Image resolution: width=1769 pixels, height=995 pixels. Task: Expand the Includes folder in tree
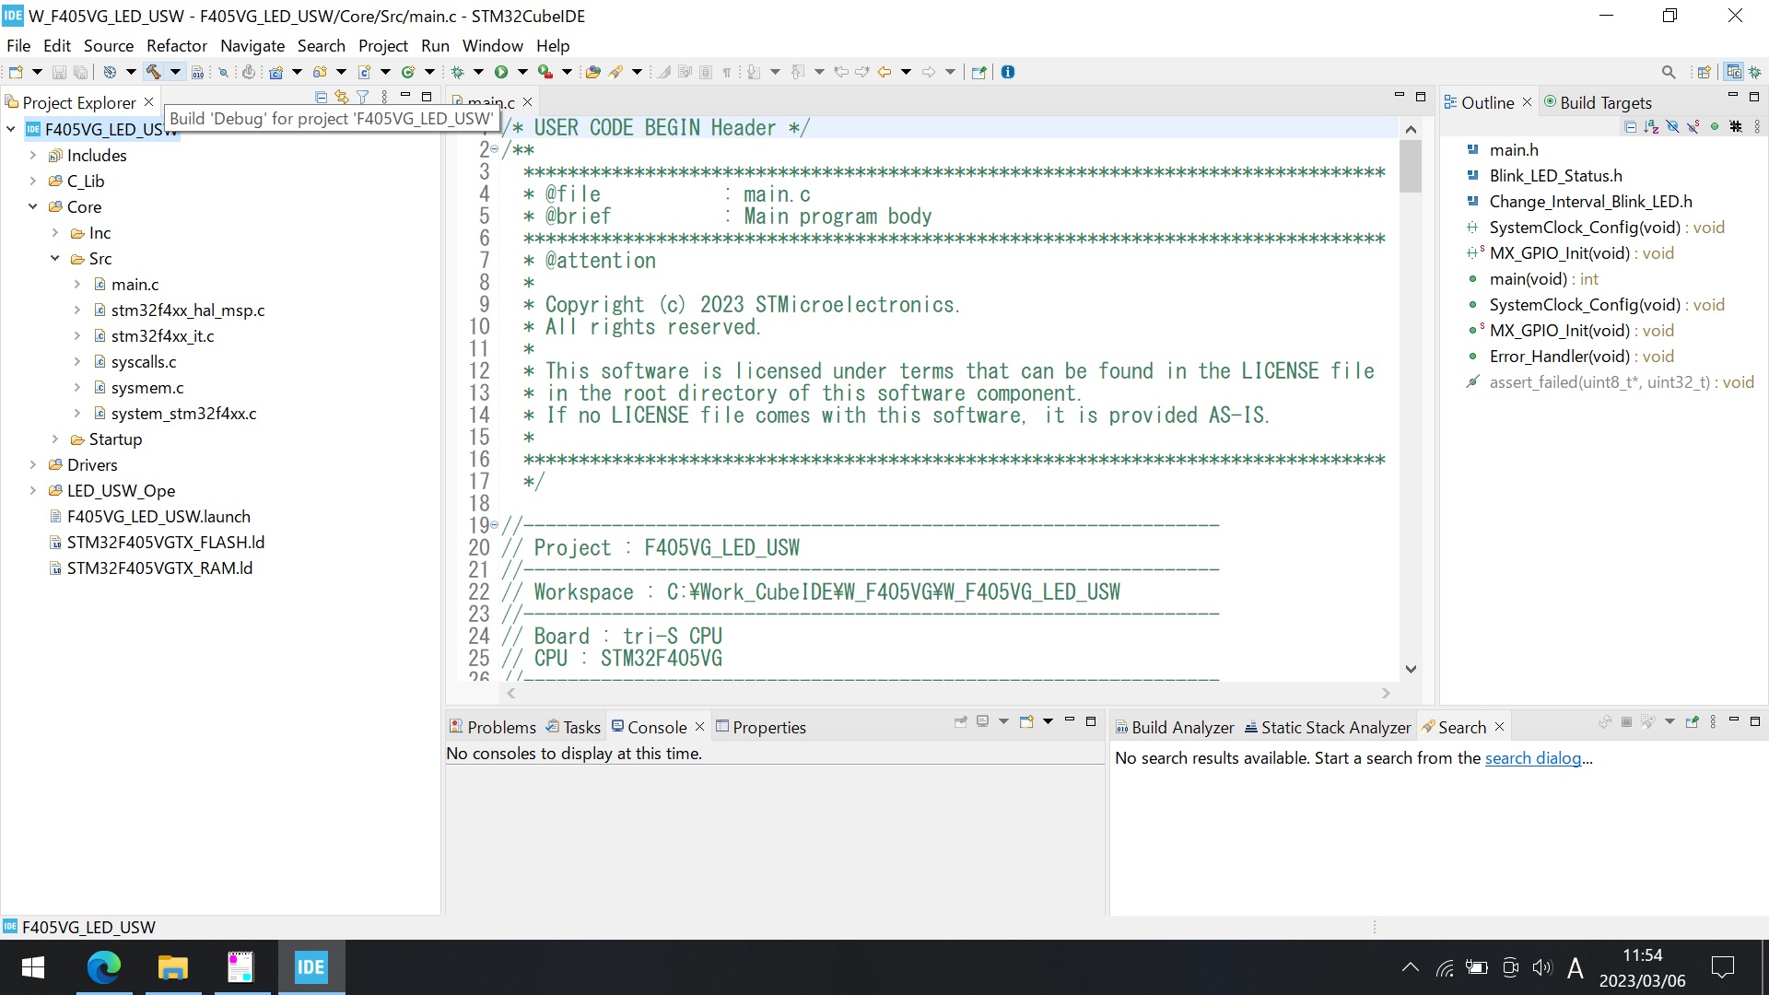pos(33,156)
